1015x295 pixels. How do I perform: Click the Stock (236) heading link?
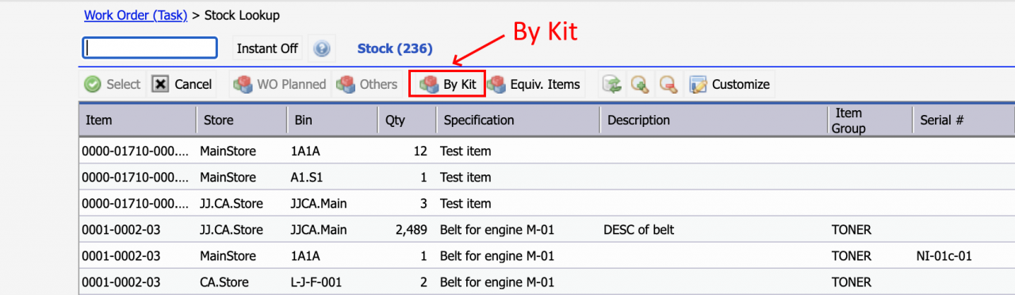click(395, 48)
